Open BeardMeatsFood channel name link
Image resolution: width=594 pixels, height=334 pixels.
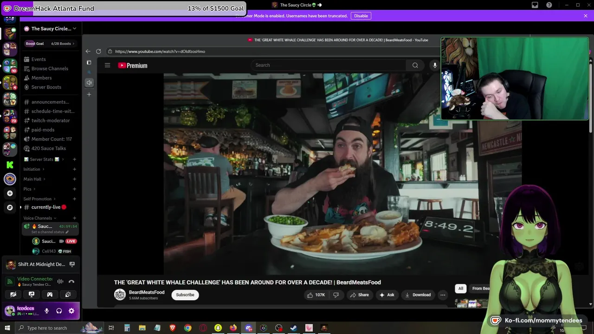tap(147, 292)
